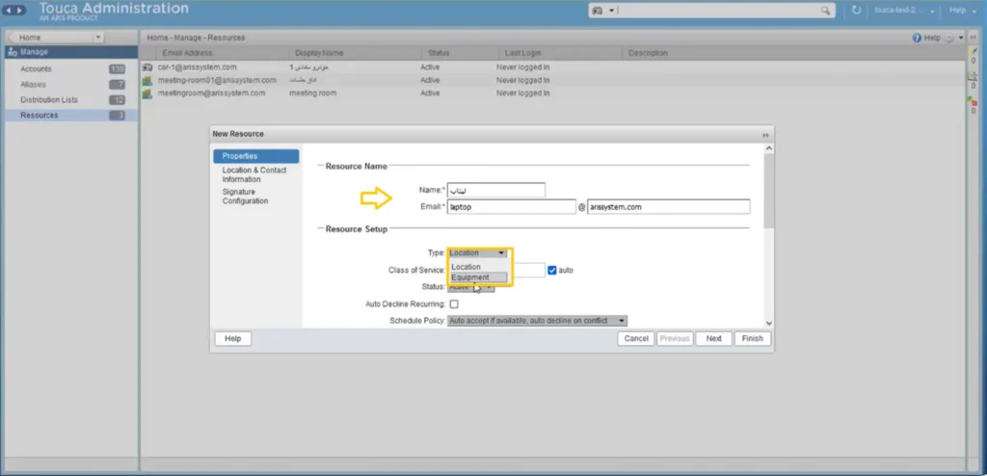The height and width of the screenshot is (476, 987).
Task: Click the Distribution Lists badge 12
Action: point(117,100)
